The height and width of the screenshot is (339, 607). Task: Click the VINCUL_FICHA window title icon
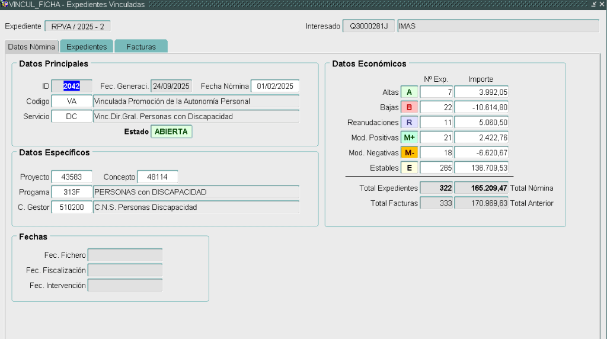coord(4,4)
